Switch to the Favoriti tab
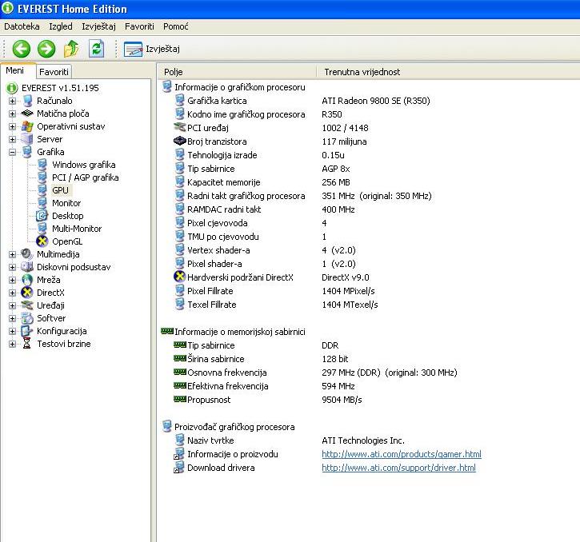580x542 pixels. (54, 72)
